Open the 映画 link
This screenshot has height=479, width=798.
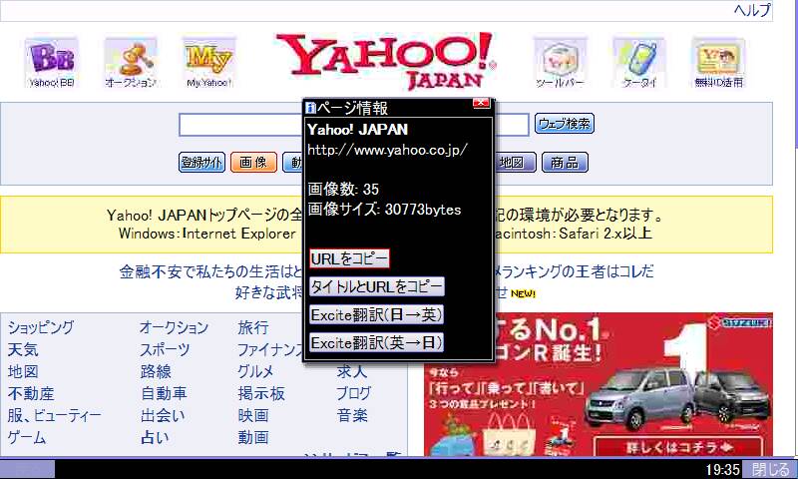(253, 415)
